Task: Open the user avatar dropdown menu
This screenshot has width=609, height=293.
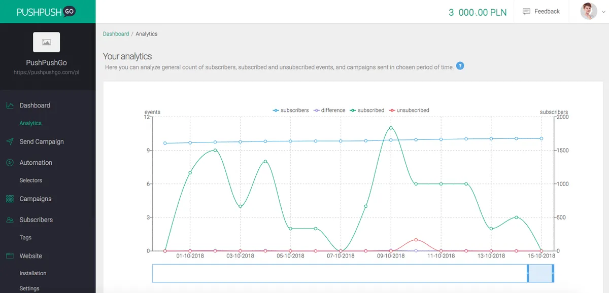Action: click(x=592, y=12)
